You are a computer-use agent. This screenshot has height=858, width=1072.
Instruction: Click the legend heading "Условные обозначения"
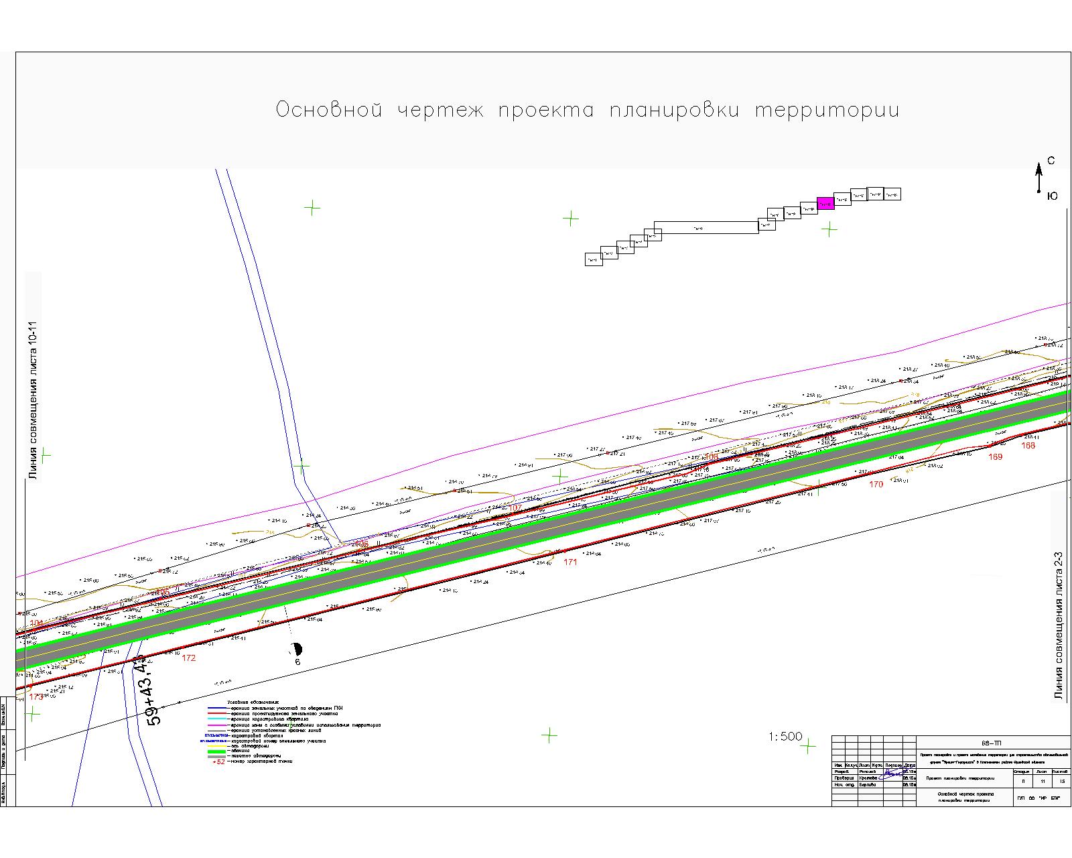[x=254, y=702]
